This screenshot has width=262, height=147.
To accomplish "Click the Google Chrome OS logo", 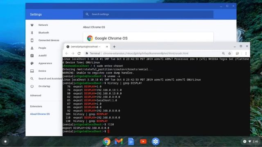I will [90, 38].
